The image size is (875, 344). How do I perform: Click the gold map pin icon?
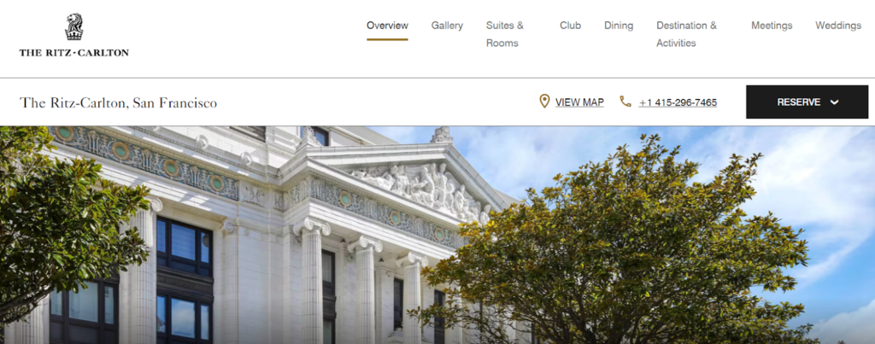point(544,102)
